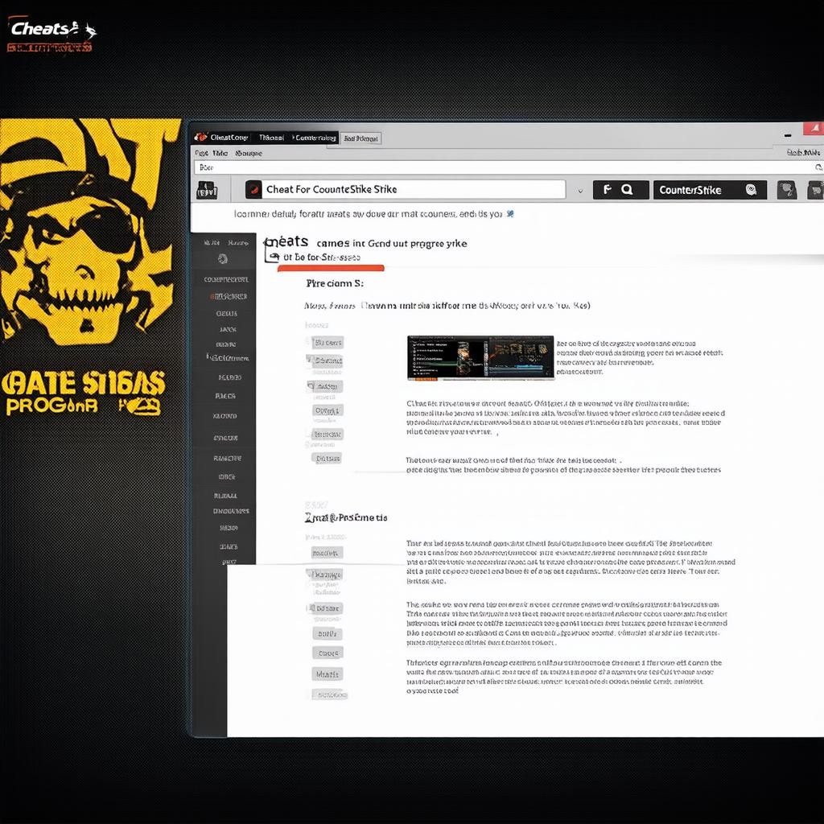Toggle the checkbox beside the third lower-section option
824x824 pixels.
(x=311, y=608)
